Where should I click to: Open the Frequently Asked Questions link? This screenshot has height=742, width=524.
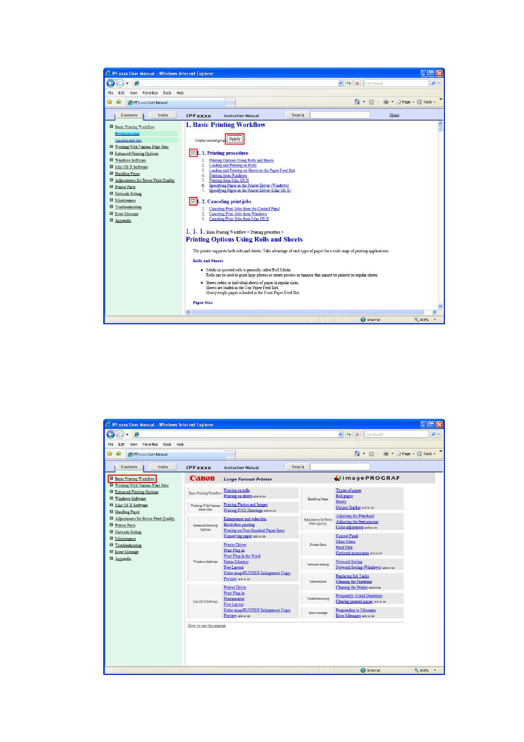359,595
